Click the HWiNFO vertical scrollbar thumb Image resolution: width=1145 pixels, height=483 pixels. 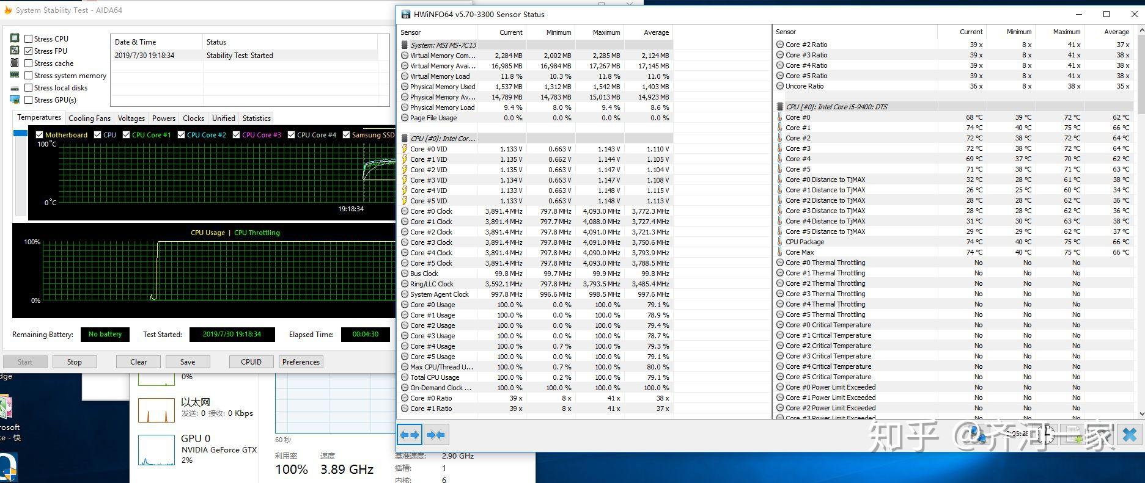pyautogui.click(x=1140, y=73)
